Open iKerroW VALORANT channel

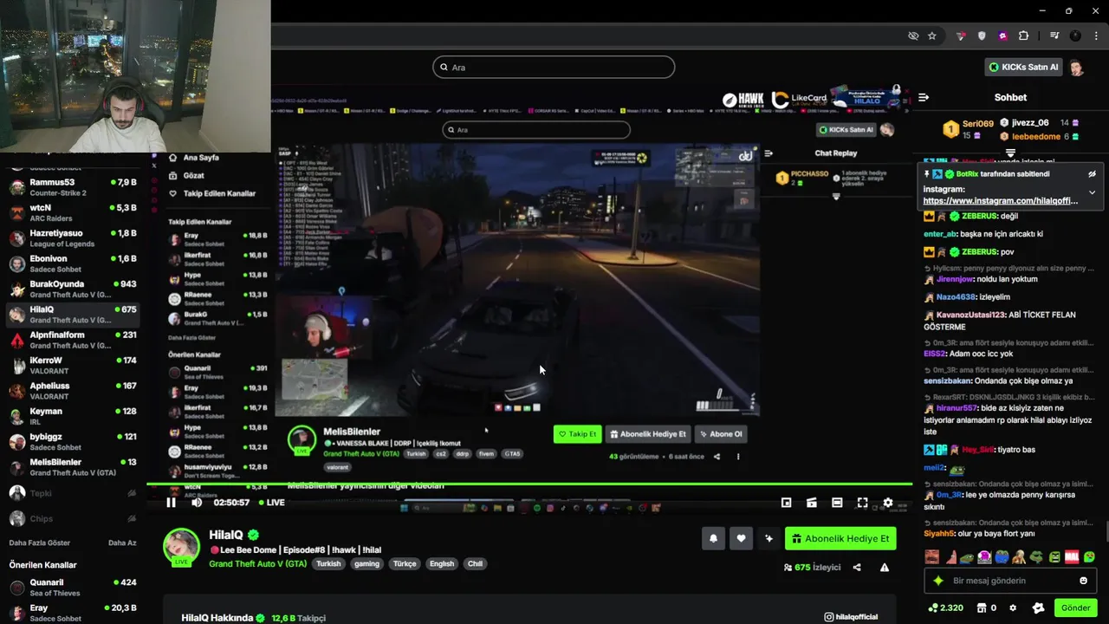73,365
